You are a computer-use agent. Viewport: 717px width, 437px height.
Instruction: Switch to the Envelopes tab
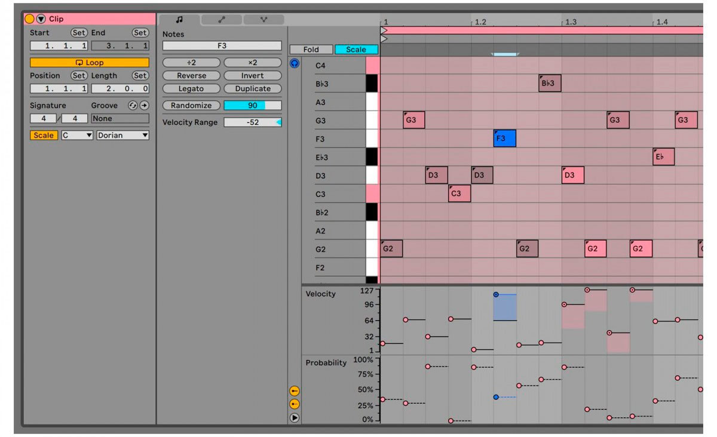tap(222, 20)
